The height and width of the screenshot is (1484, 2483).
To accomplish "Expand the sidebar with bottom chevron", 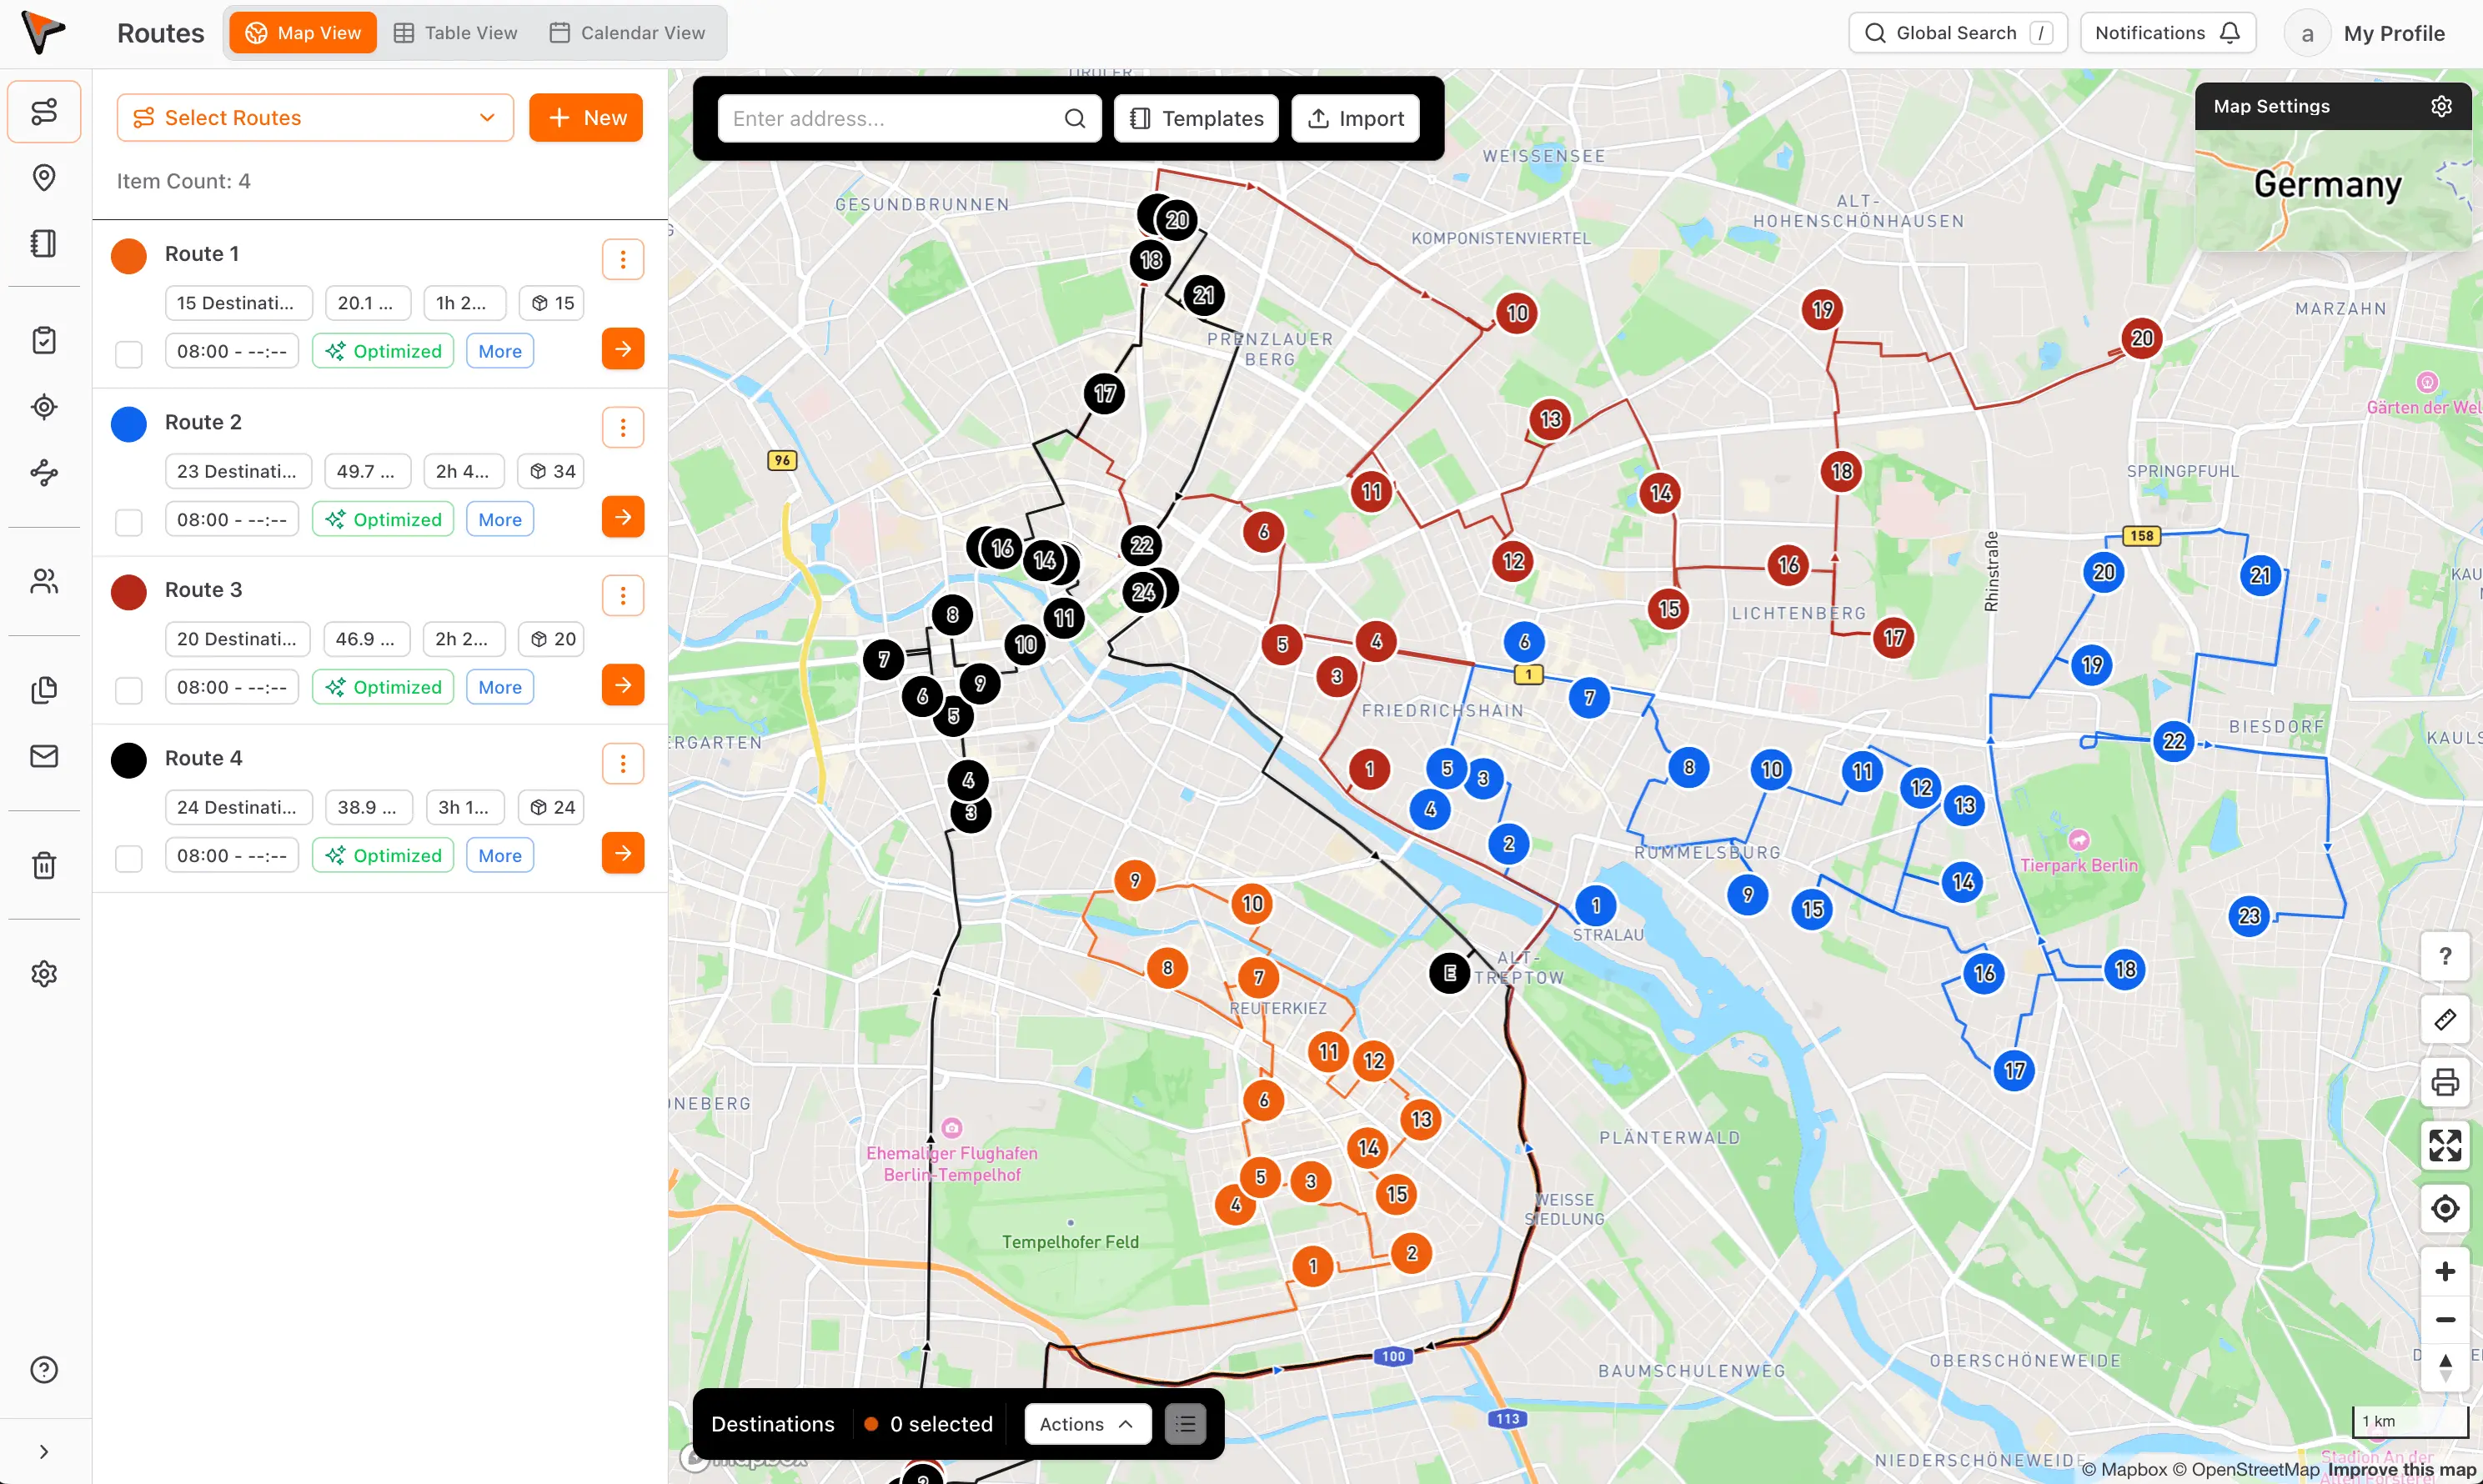I will pos(44,1452).
